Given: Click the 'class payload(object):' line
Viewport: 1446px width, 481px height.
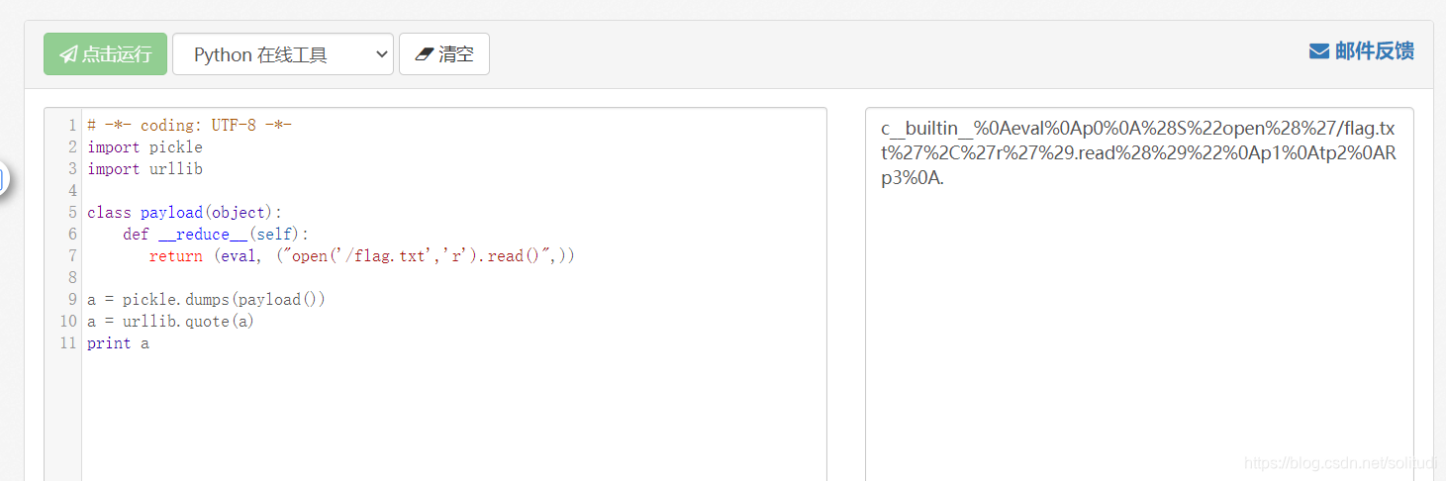Looking at the screenshot, I should click(184, 213).
